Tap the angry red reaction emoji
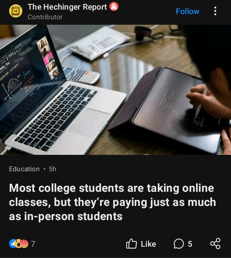 coord(25,244)
